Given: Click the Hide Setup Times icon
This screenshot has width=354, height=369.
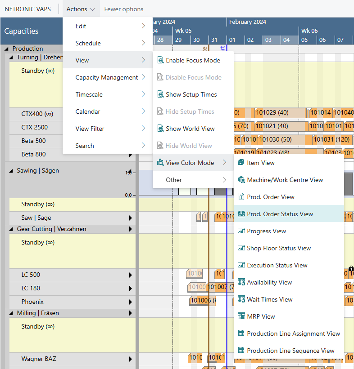Looking at the screenshot, I should tap(160, 111).
